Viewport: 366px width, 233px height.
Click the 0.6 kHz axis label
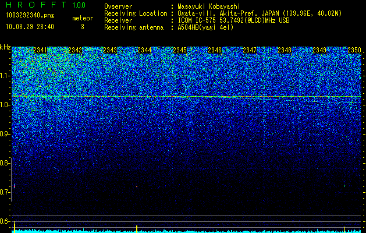point(5,221)
